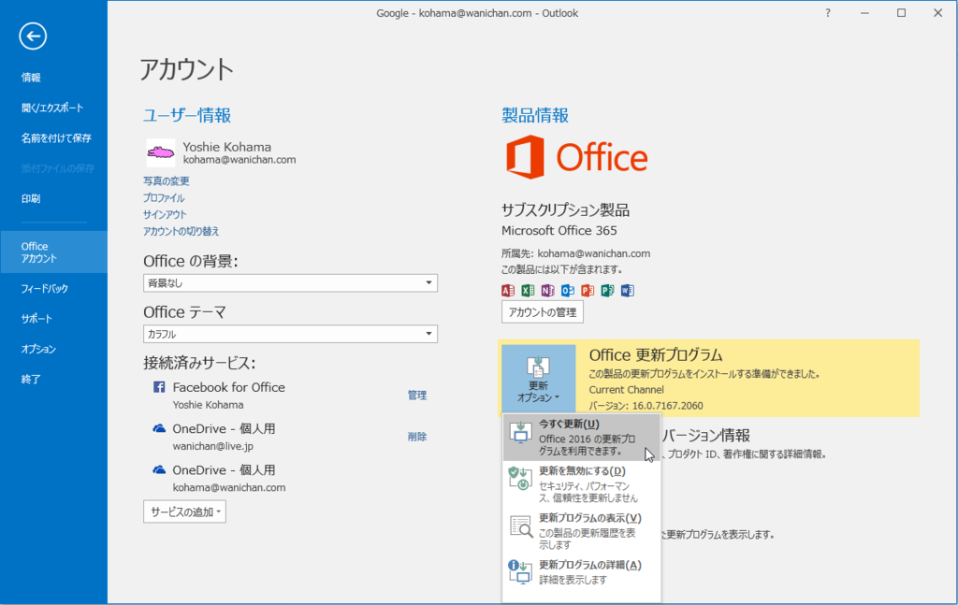Screen dimensions: 958x605
Task: Select 更新プログラムの表示(V) menu entry
Action: 582,531
